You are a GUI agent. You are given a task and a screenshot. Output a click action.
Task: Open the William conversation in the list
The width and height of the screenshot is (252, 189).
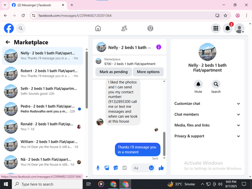[x=42, y=144]
